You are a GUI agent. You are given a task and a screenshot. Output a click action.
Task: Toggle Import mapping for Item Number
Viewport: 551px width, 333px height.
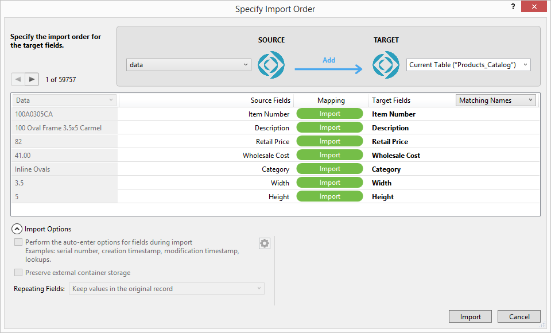click(329, 114)
